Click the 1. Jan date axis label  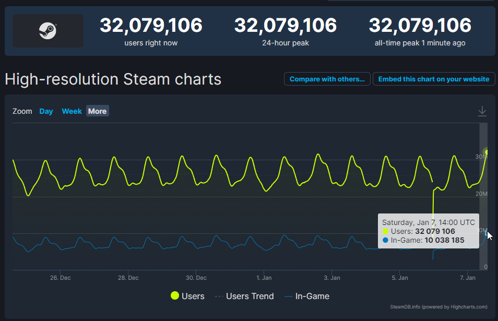pos(264,278)
